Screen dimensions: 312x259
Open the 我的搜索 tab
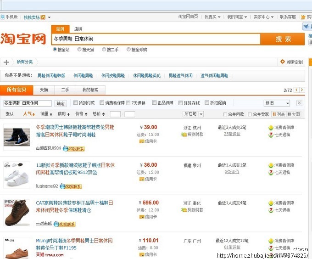point(90,90)
